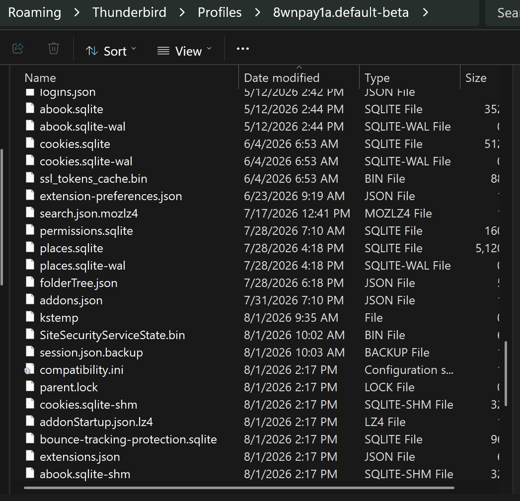Open the Sort dropdown menu

(111, 51)
